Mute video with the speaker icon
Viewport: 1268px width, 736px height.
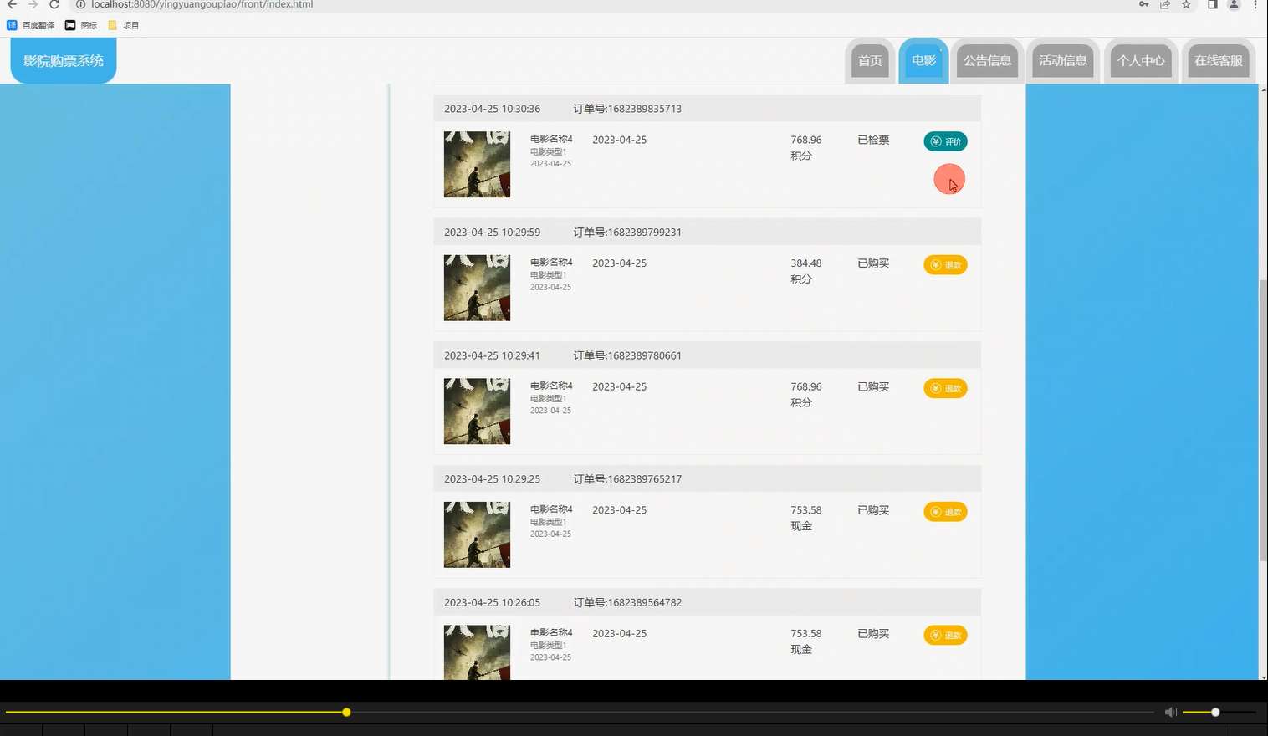pos(1170,713)
